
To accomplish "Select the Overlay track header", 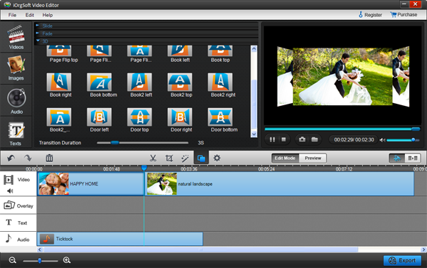I will pos(19,205).
